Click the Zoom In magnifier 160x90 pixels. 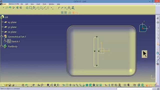click(77, 85)
